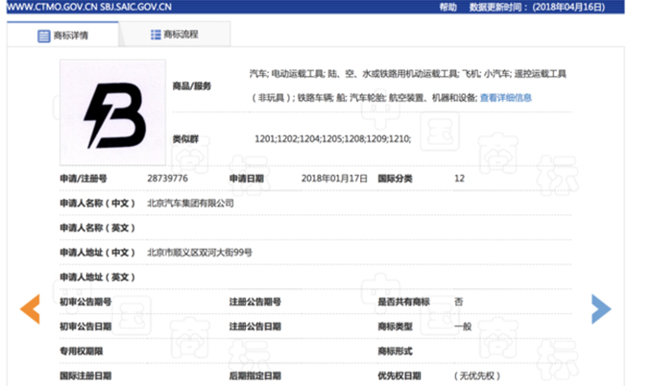Click the 商标类型 label
The height and width of the screenshot is (386, 653).
point(395,326)
